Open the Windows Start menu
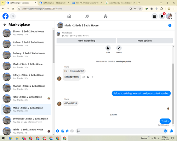 (3, 138)
